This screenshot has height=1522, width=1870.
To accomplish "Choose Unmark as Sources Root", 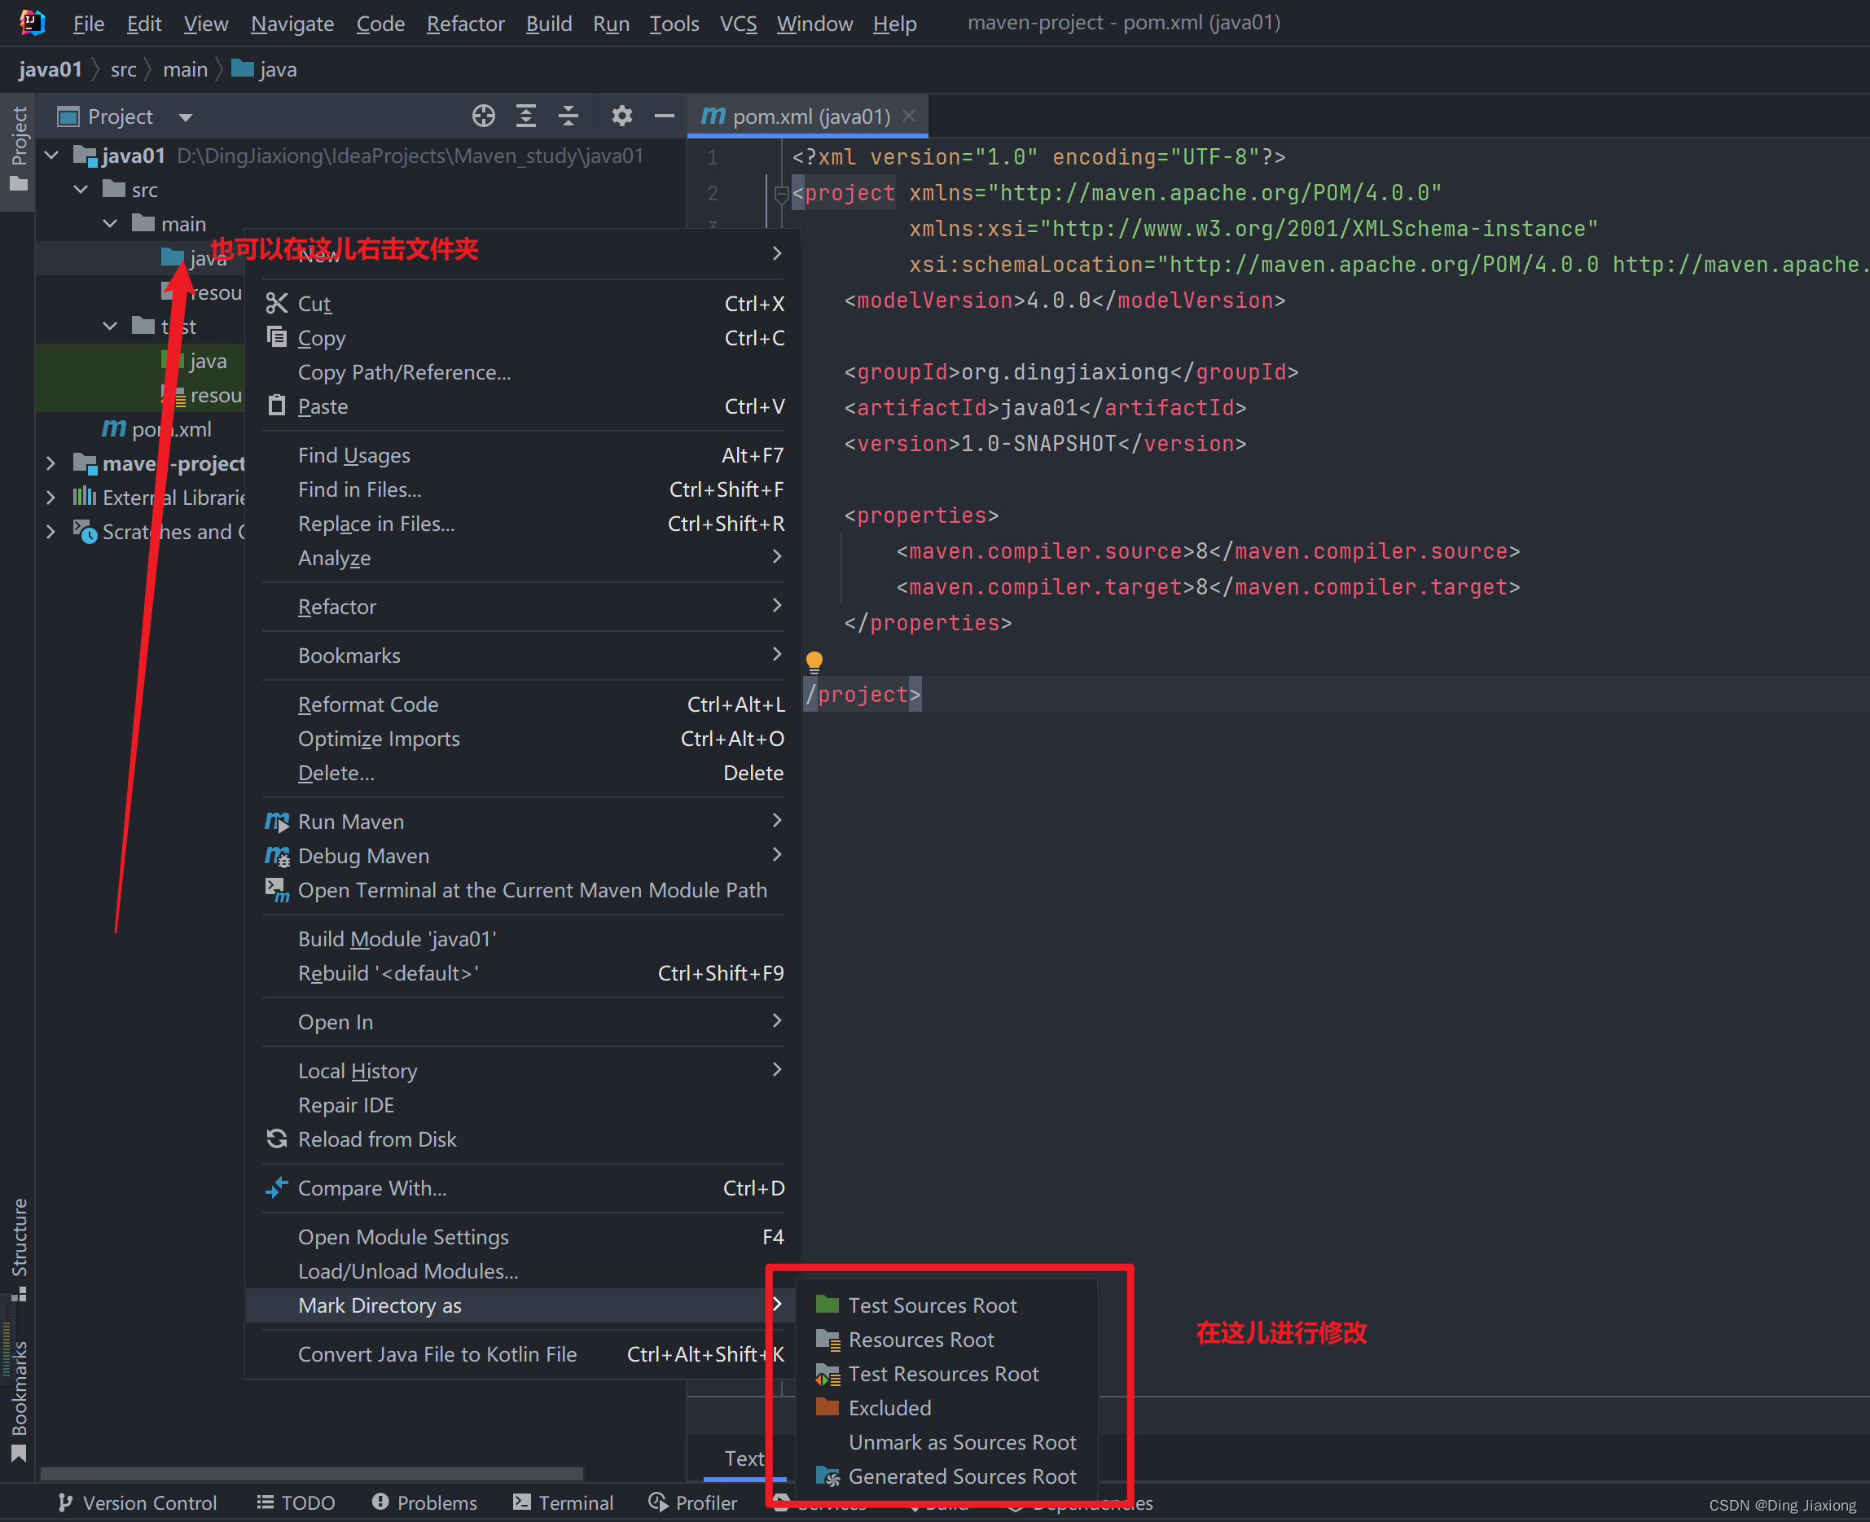I will [x=962, y=1442].
